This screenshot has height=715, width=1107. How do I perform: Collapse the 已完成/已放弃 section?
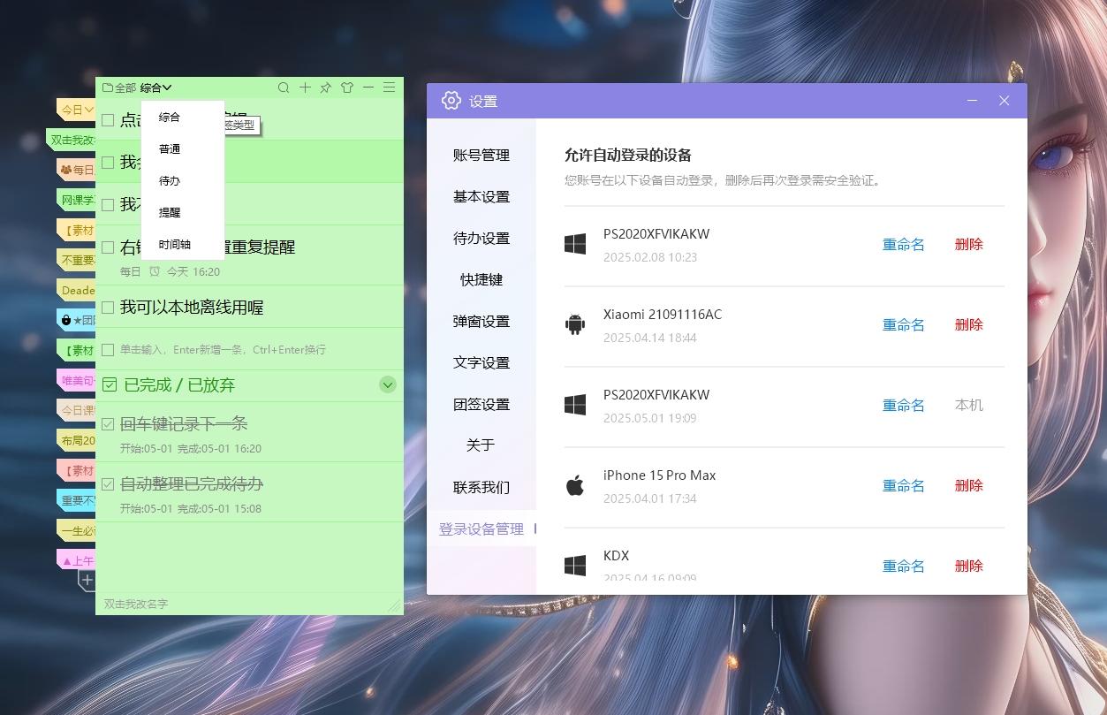[x=387, y=384]
